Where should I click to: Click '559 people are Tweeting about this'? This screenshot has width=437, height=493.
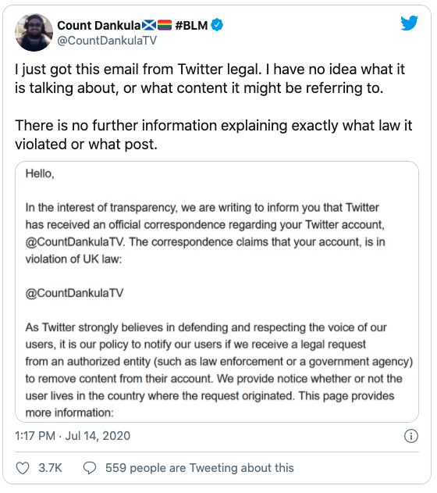point(200,468)
